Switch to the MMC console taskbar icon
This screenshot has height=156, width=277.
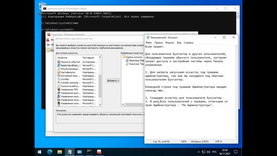[x=99, y=152]
